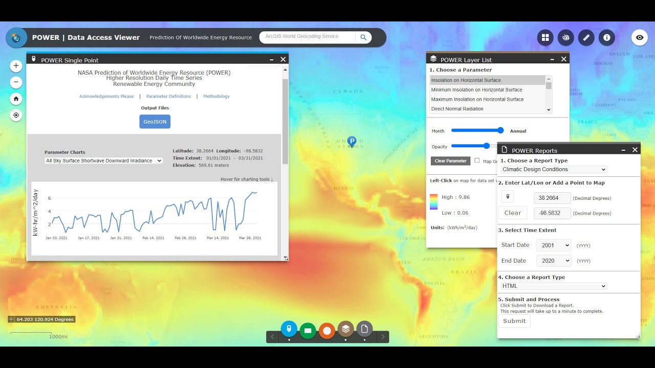Screen dimensions: 655x368
Task: Click the coordinate crosshair icon
Action: (11, 319)
